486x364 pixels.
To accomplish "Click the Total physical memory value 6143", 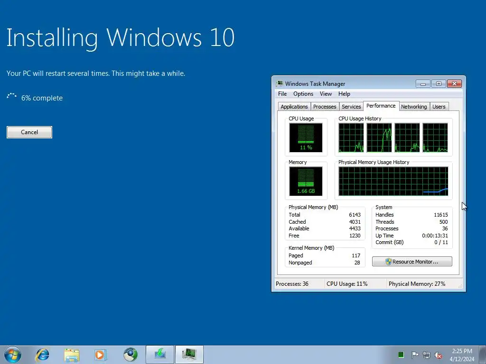I will [x=355, y=215].
